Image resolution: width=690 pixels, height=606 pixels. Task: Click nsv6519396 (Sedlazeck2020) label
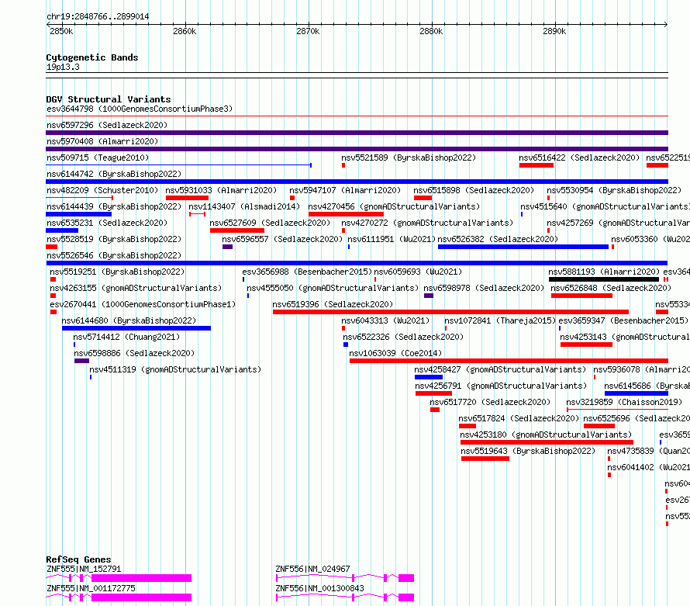click(333, 304)
